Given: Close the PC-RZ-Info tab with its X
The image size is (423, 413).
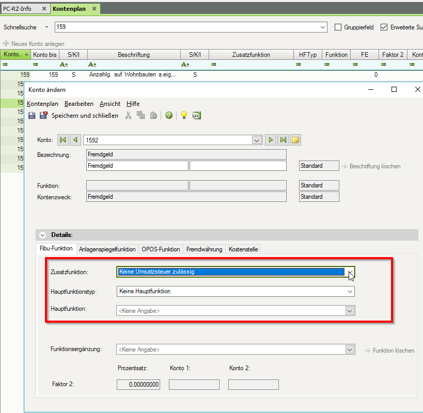Looking at the screenshot, I should click(44, 9).
